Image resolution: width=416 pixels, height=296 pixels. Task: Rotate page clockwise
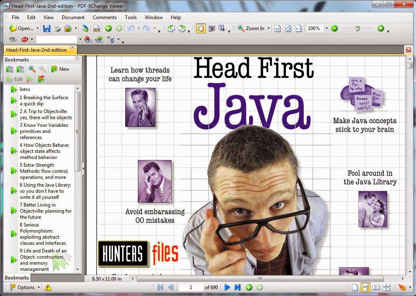pos(182,28)
